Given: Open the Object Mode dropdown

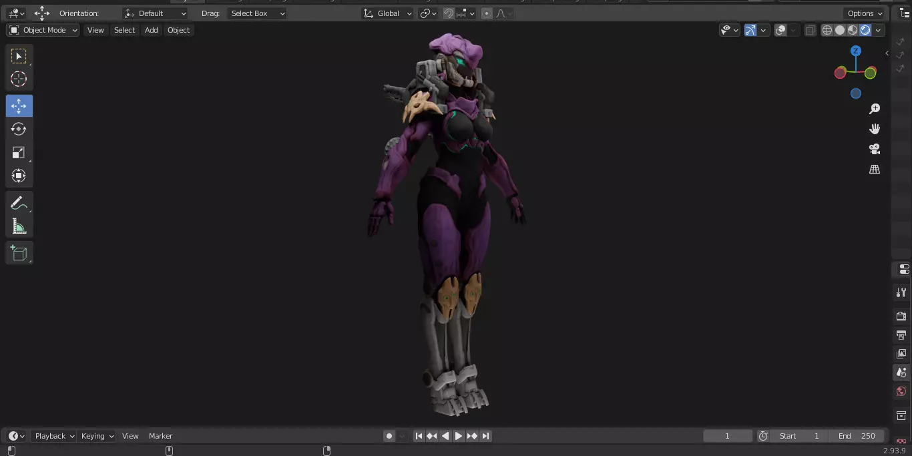Looking at the screenshot, I should (x=43, y=30).
